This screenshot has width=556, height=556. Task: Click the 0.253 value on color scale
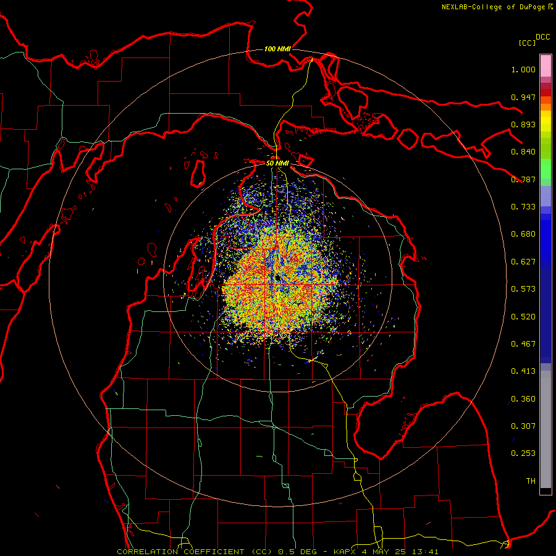pyautogui.click(x=523, y=453)
